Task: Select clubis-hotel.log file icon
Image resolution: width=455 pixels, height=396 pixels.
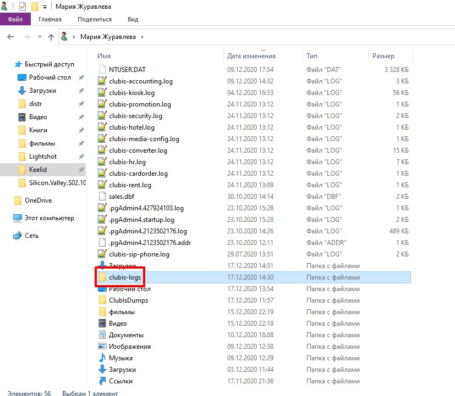Action: 102,127
